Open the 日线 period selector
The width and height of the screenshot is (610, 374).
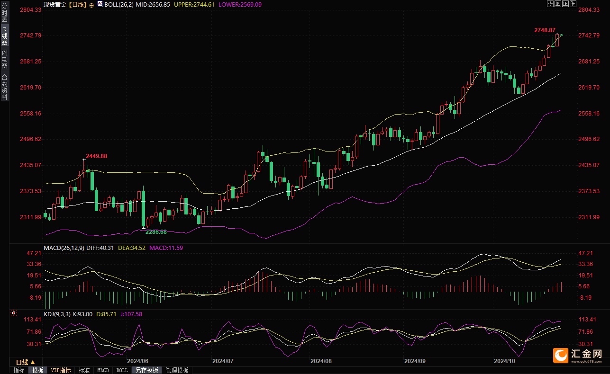click(26, 362)
